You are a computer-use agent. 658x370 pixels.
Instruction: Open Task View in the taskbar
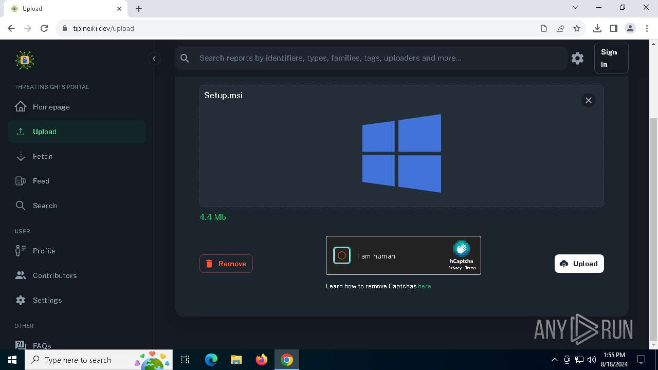point(185,360)
